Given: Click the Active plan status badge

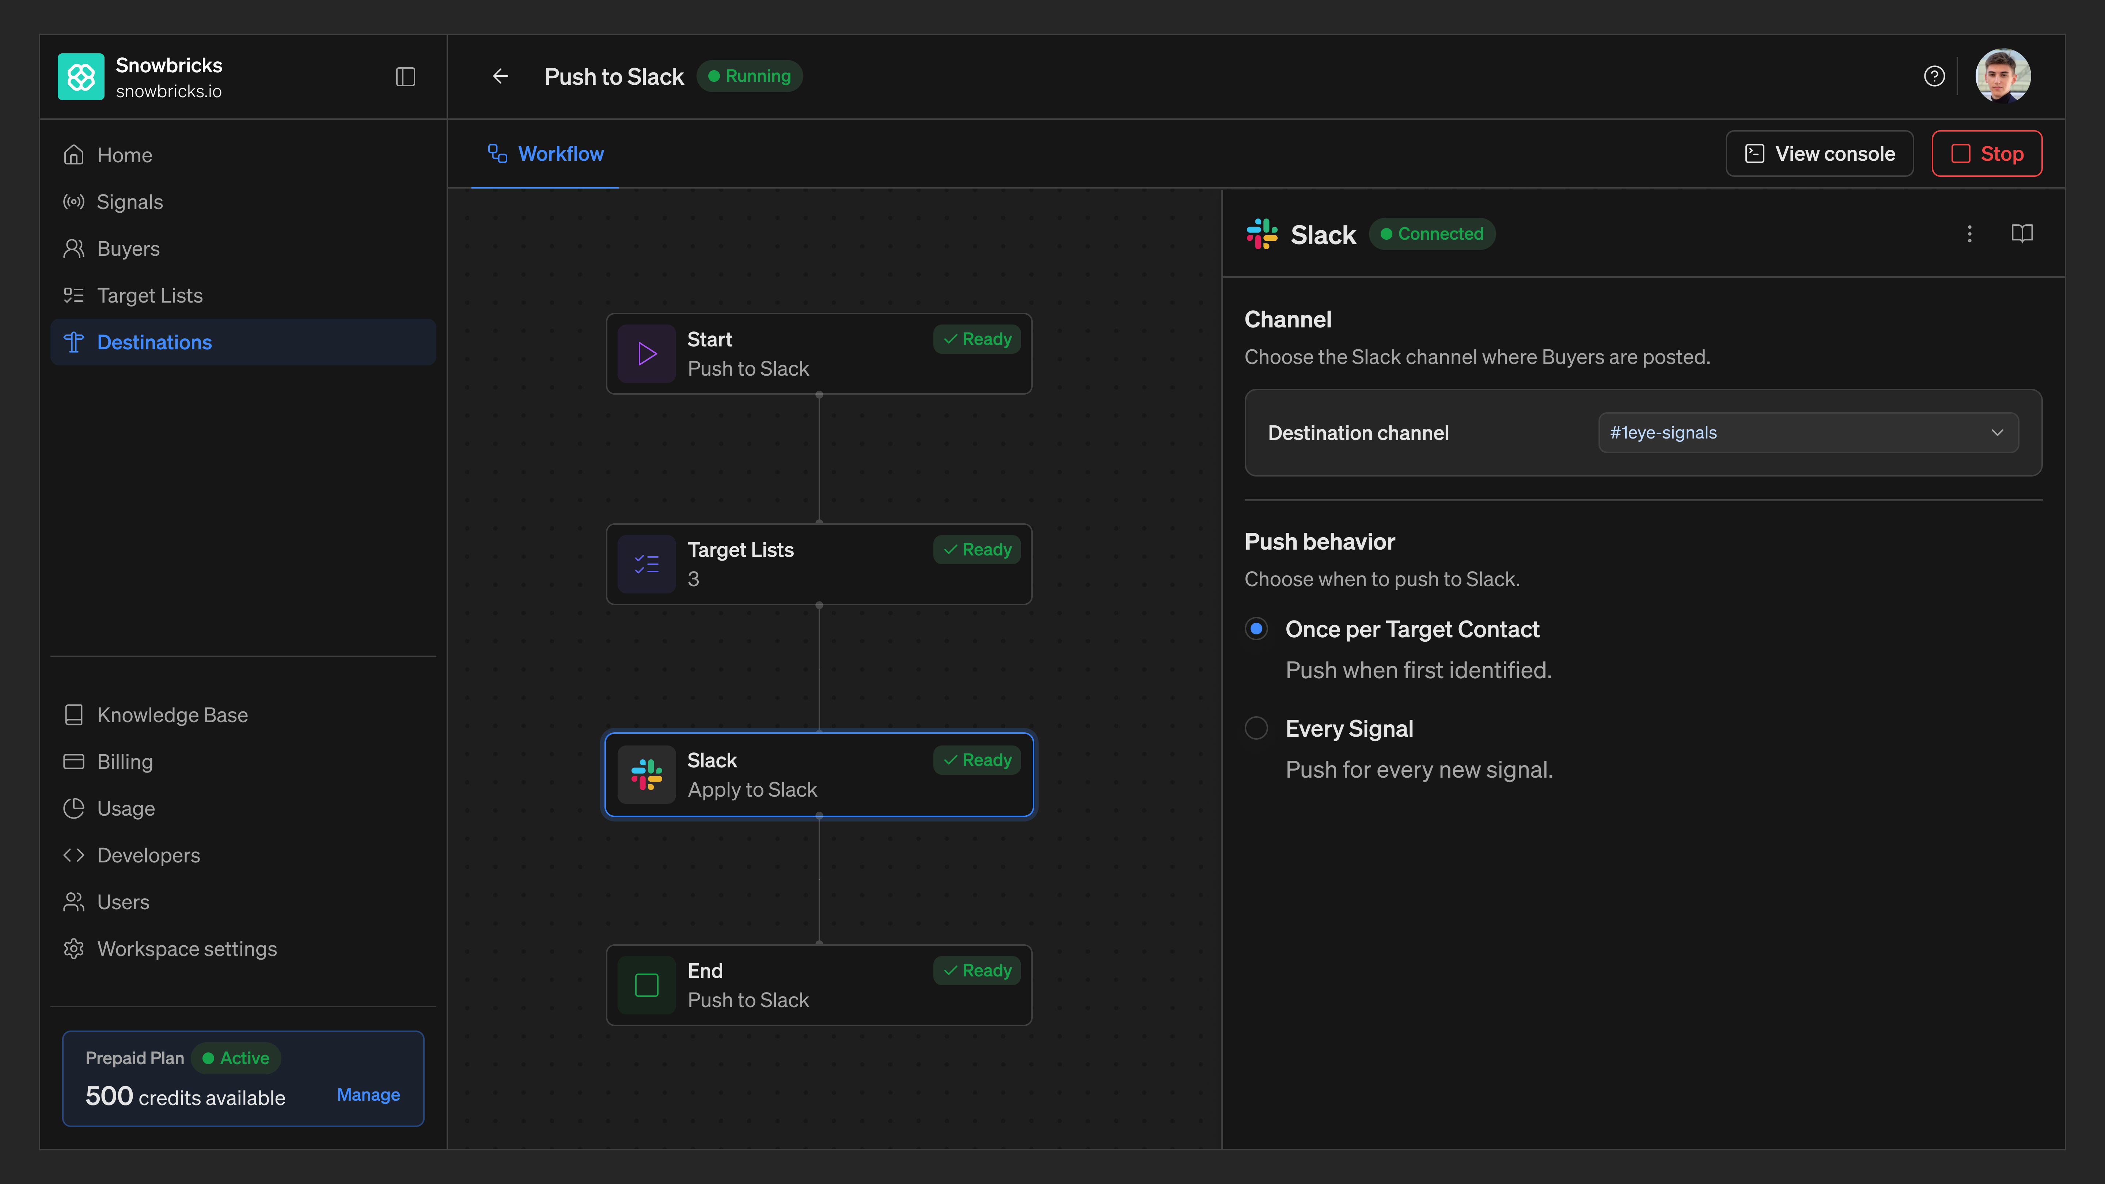Looking at the screenshot, I should tap(235, 1058).
